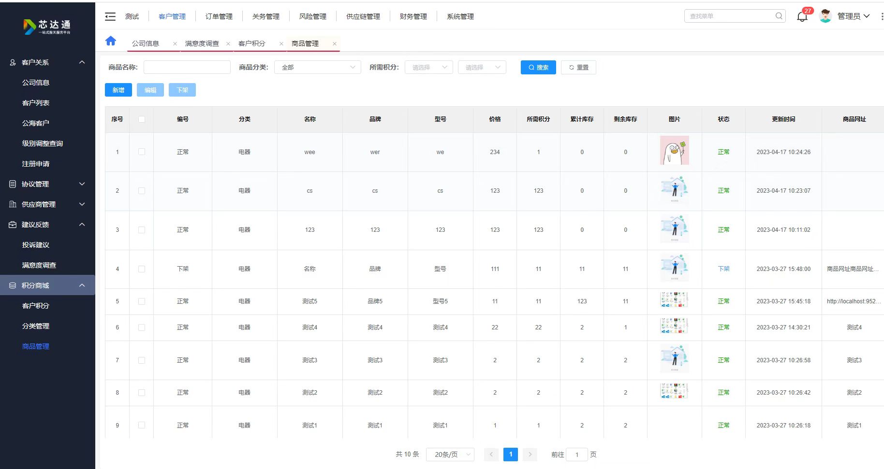This screenshot has height=469, width=884.
Task: Open the wee product duck image
Action: tap(674, 150)
